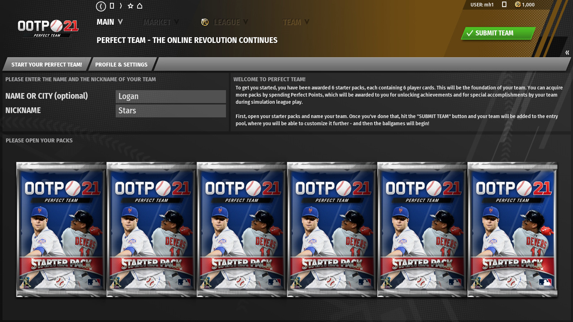Collapse the panel using the double chevron
This screenshot has height=322, width=573.
pos(567,52)
